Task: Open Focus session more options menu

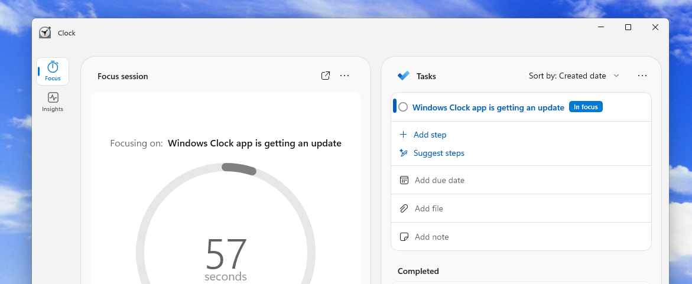Action: (345, 76)
